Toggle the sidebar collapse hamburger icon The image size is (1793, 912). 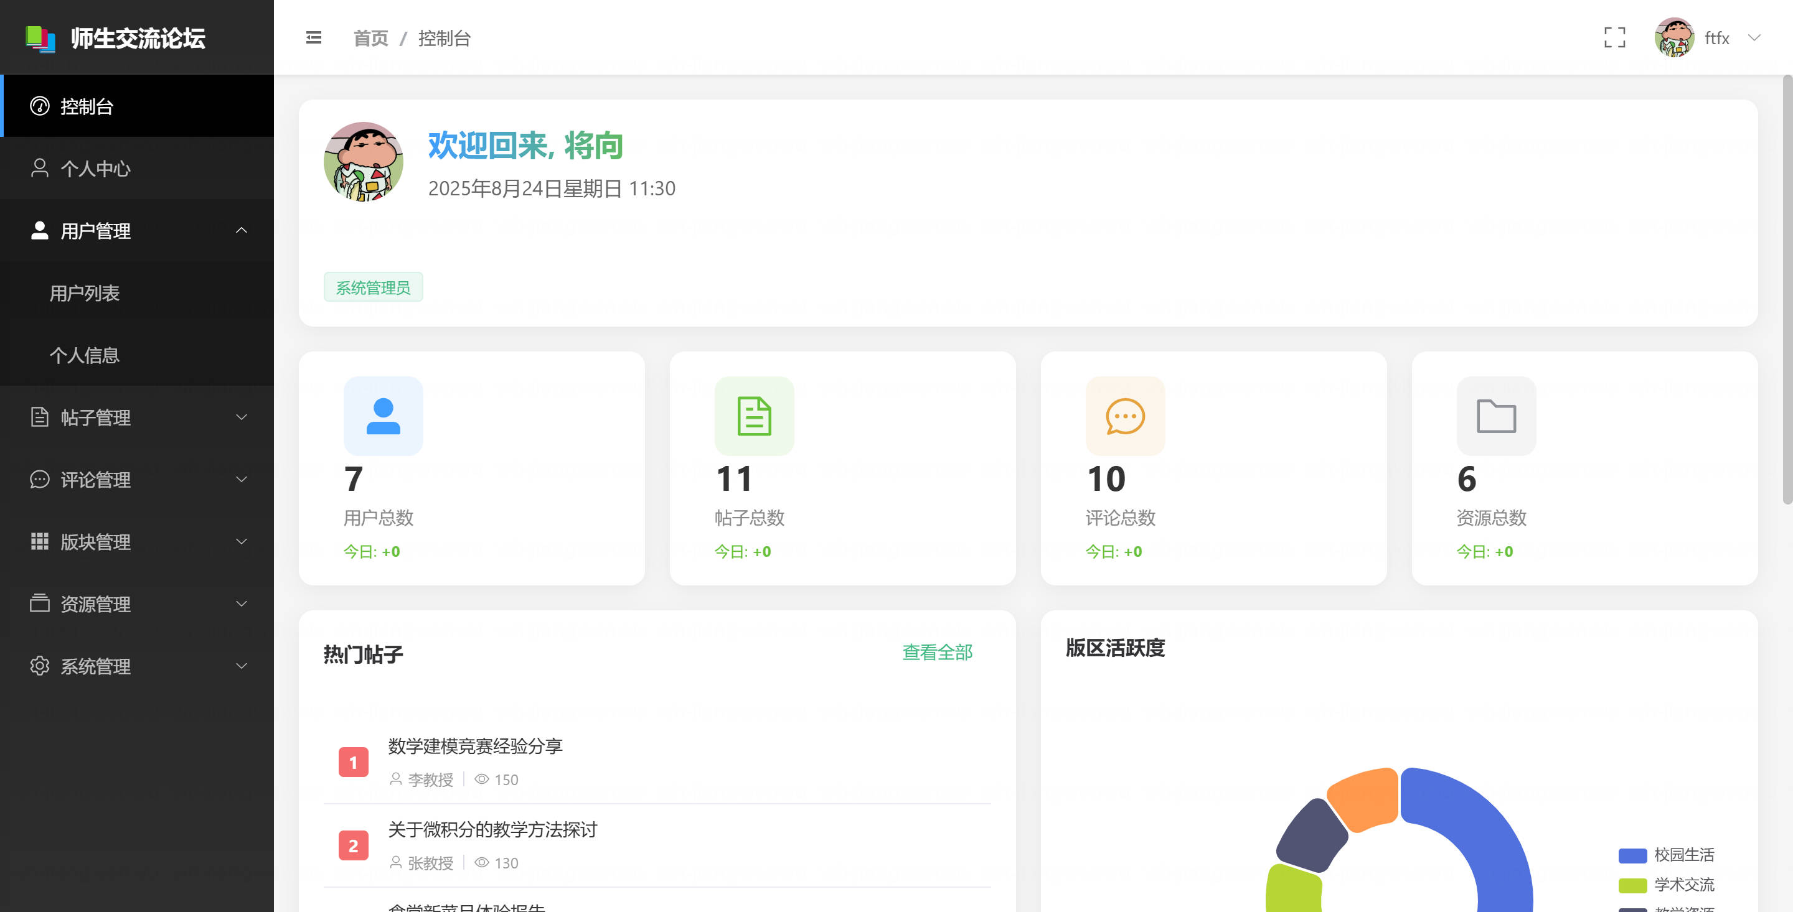pos(314,37)
